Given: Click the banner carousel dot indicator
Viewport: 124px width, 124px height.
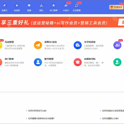Looking at the screenshot, I should tap(61, 26).
